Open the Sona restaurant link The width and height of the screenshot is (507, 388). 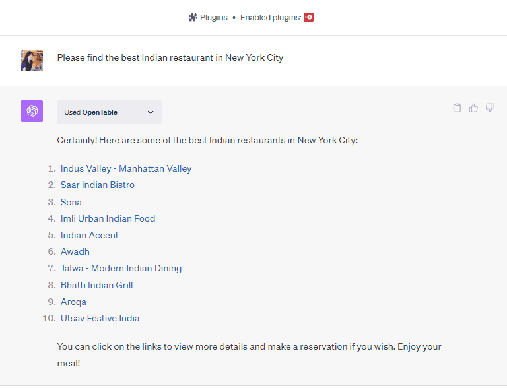tap(71, 202)
